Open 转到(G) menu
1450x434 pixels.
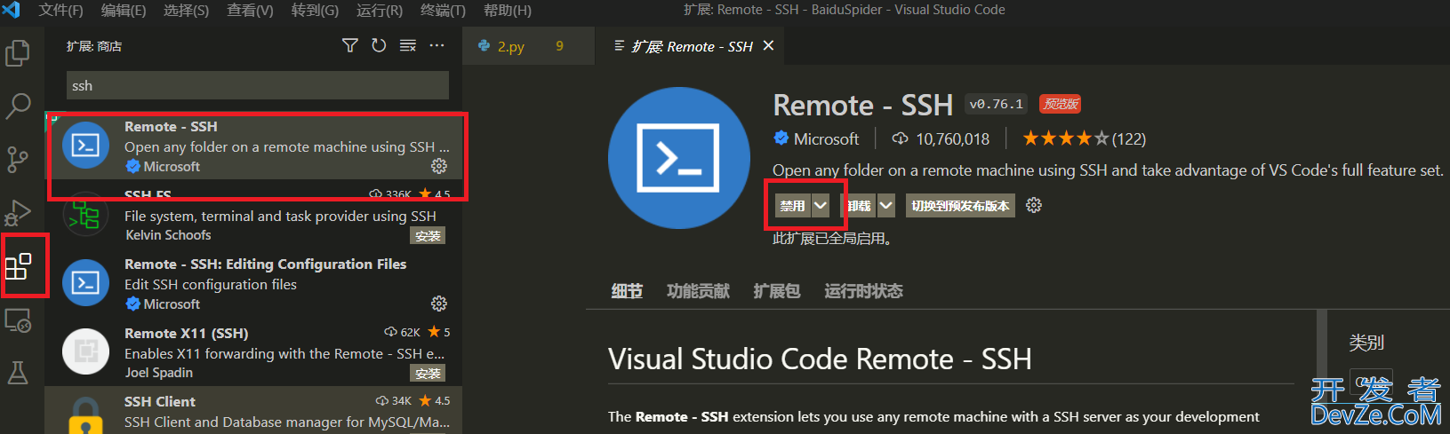(315, 10)
